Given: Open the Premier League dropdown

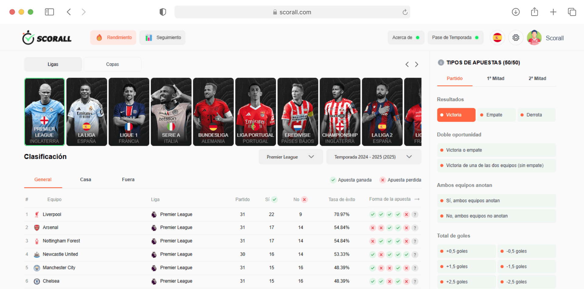Looking at the screenshot, I should pos(291,157).
